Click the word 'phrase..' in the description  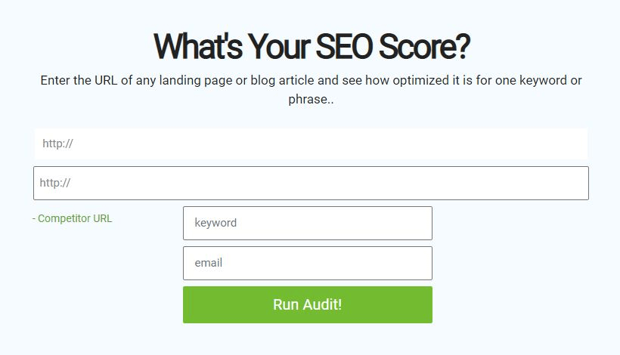click(x=311, y=99)
